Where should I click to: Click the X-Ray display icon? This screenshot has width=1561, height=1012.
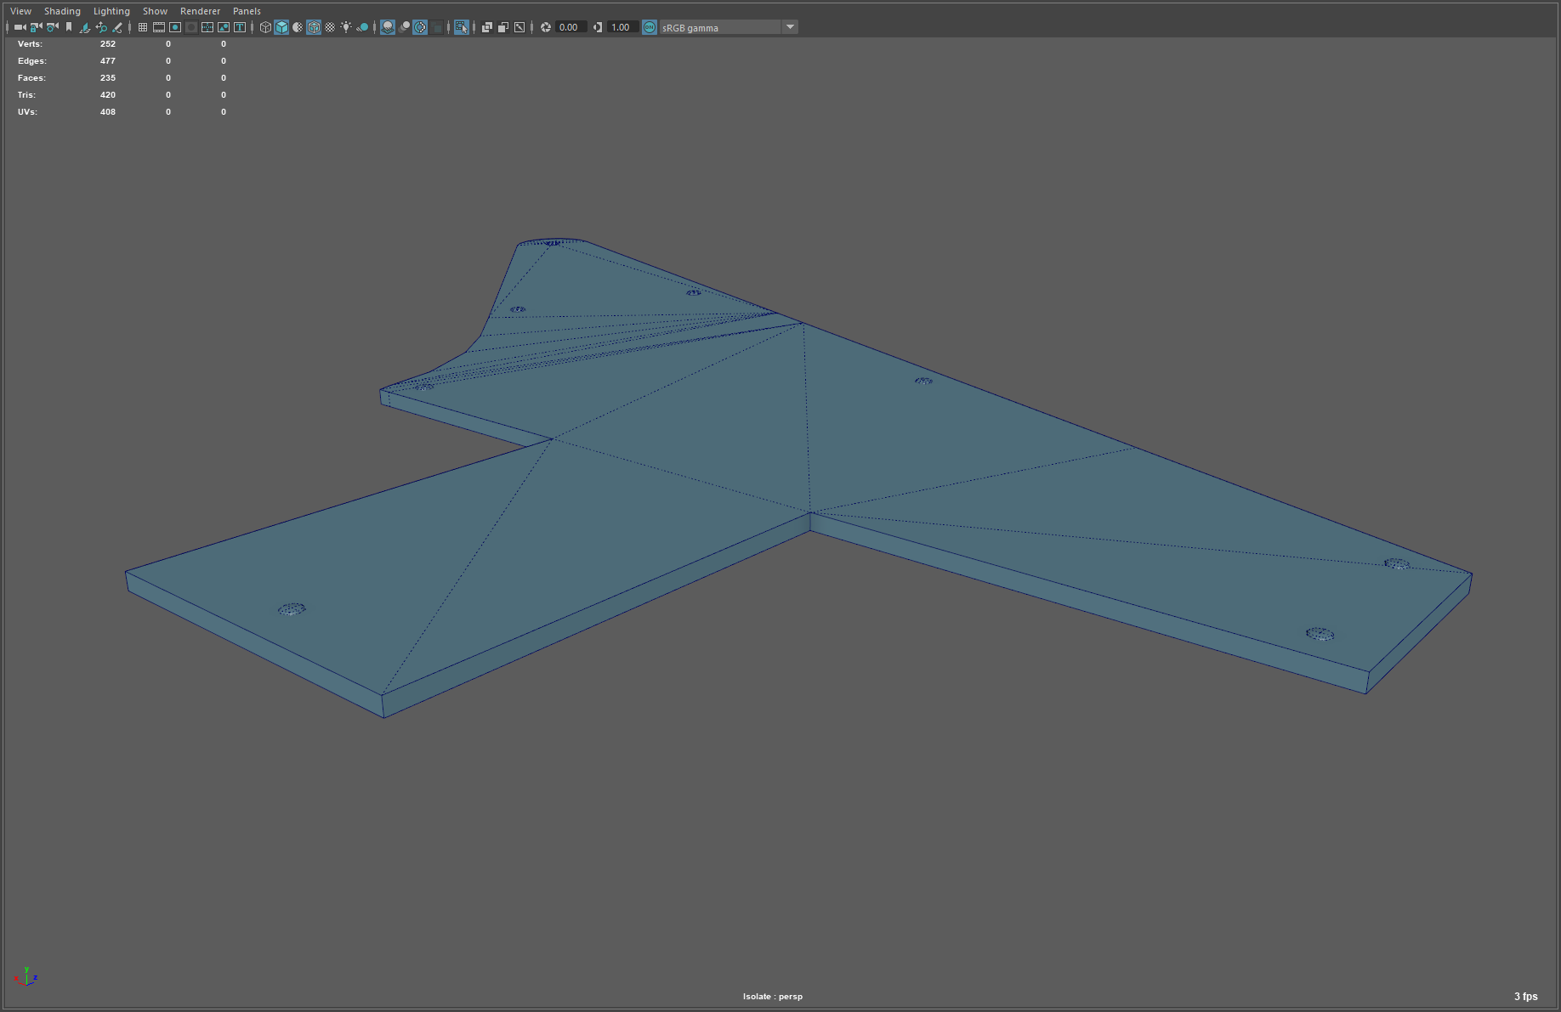tap(487, 27)
